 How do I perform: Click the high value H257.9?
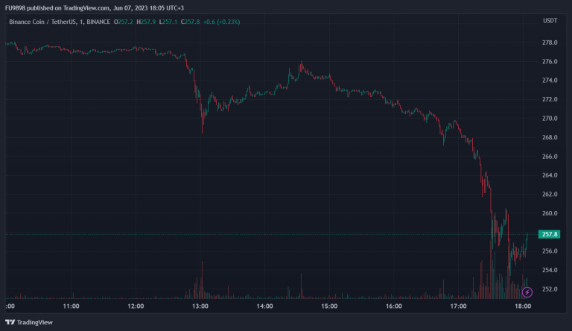click(147, 22)
